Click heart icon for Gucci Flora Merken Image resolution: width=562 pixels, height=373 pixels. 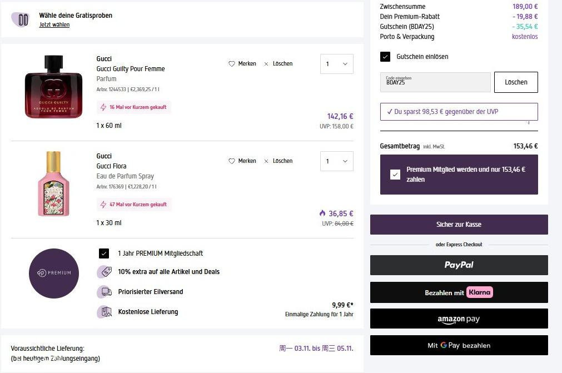click(232, 161)
